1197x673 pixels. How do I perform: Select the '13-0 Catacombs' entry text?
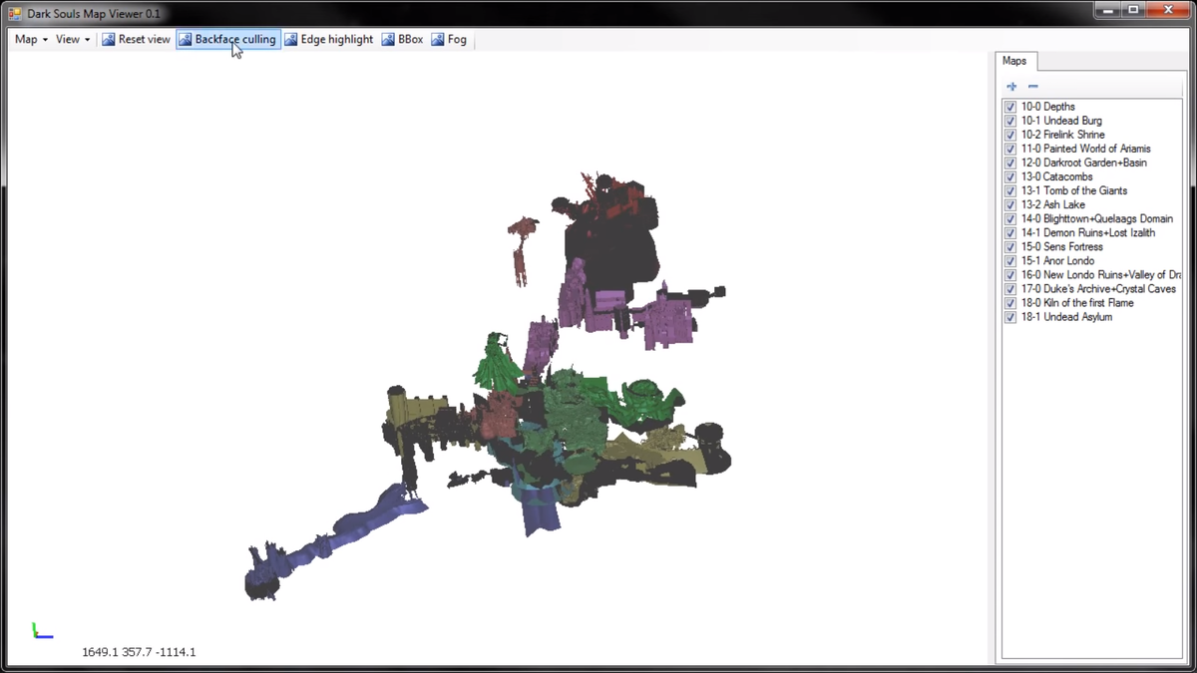[x=1056, y=176]
